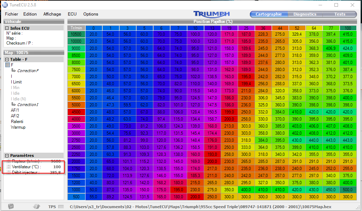Select cell 168,2 in the 1200 row

[x=161, y=183]
